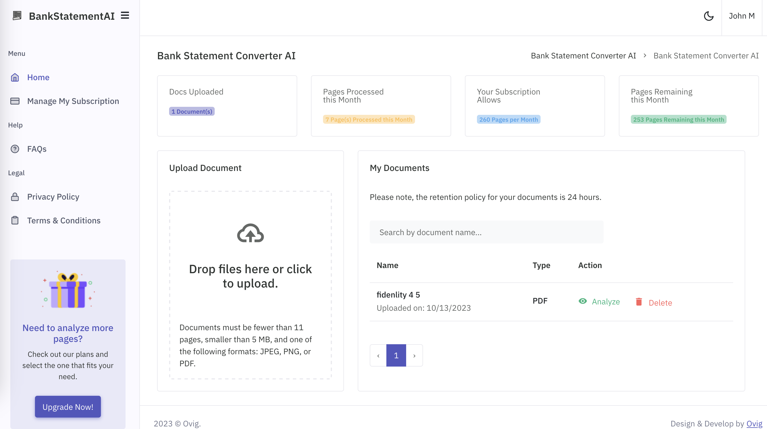Click the FAQs question mark icon
The height and width of the screenshot is (429, 767).
coord(15,149)
